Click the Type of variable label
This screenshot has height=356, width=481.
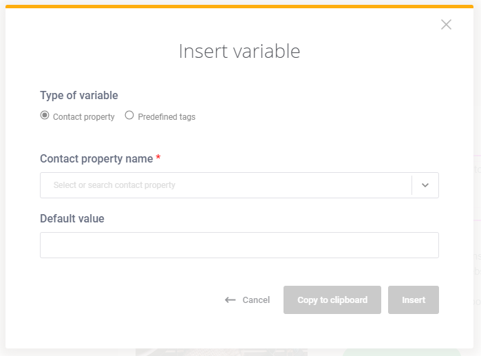tap(79, 96)
